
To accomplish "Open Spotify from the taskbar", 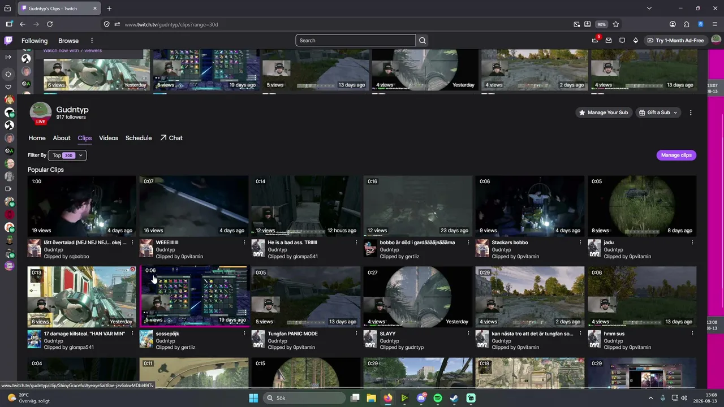I will (x=438, y=398).
